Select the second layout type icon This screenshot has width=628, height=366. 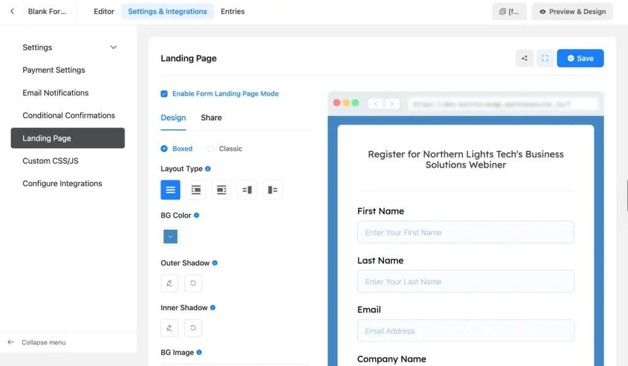[196, 190]
